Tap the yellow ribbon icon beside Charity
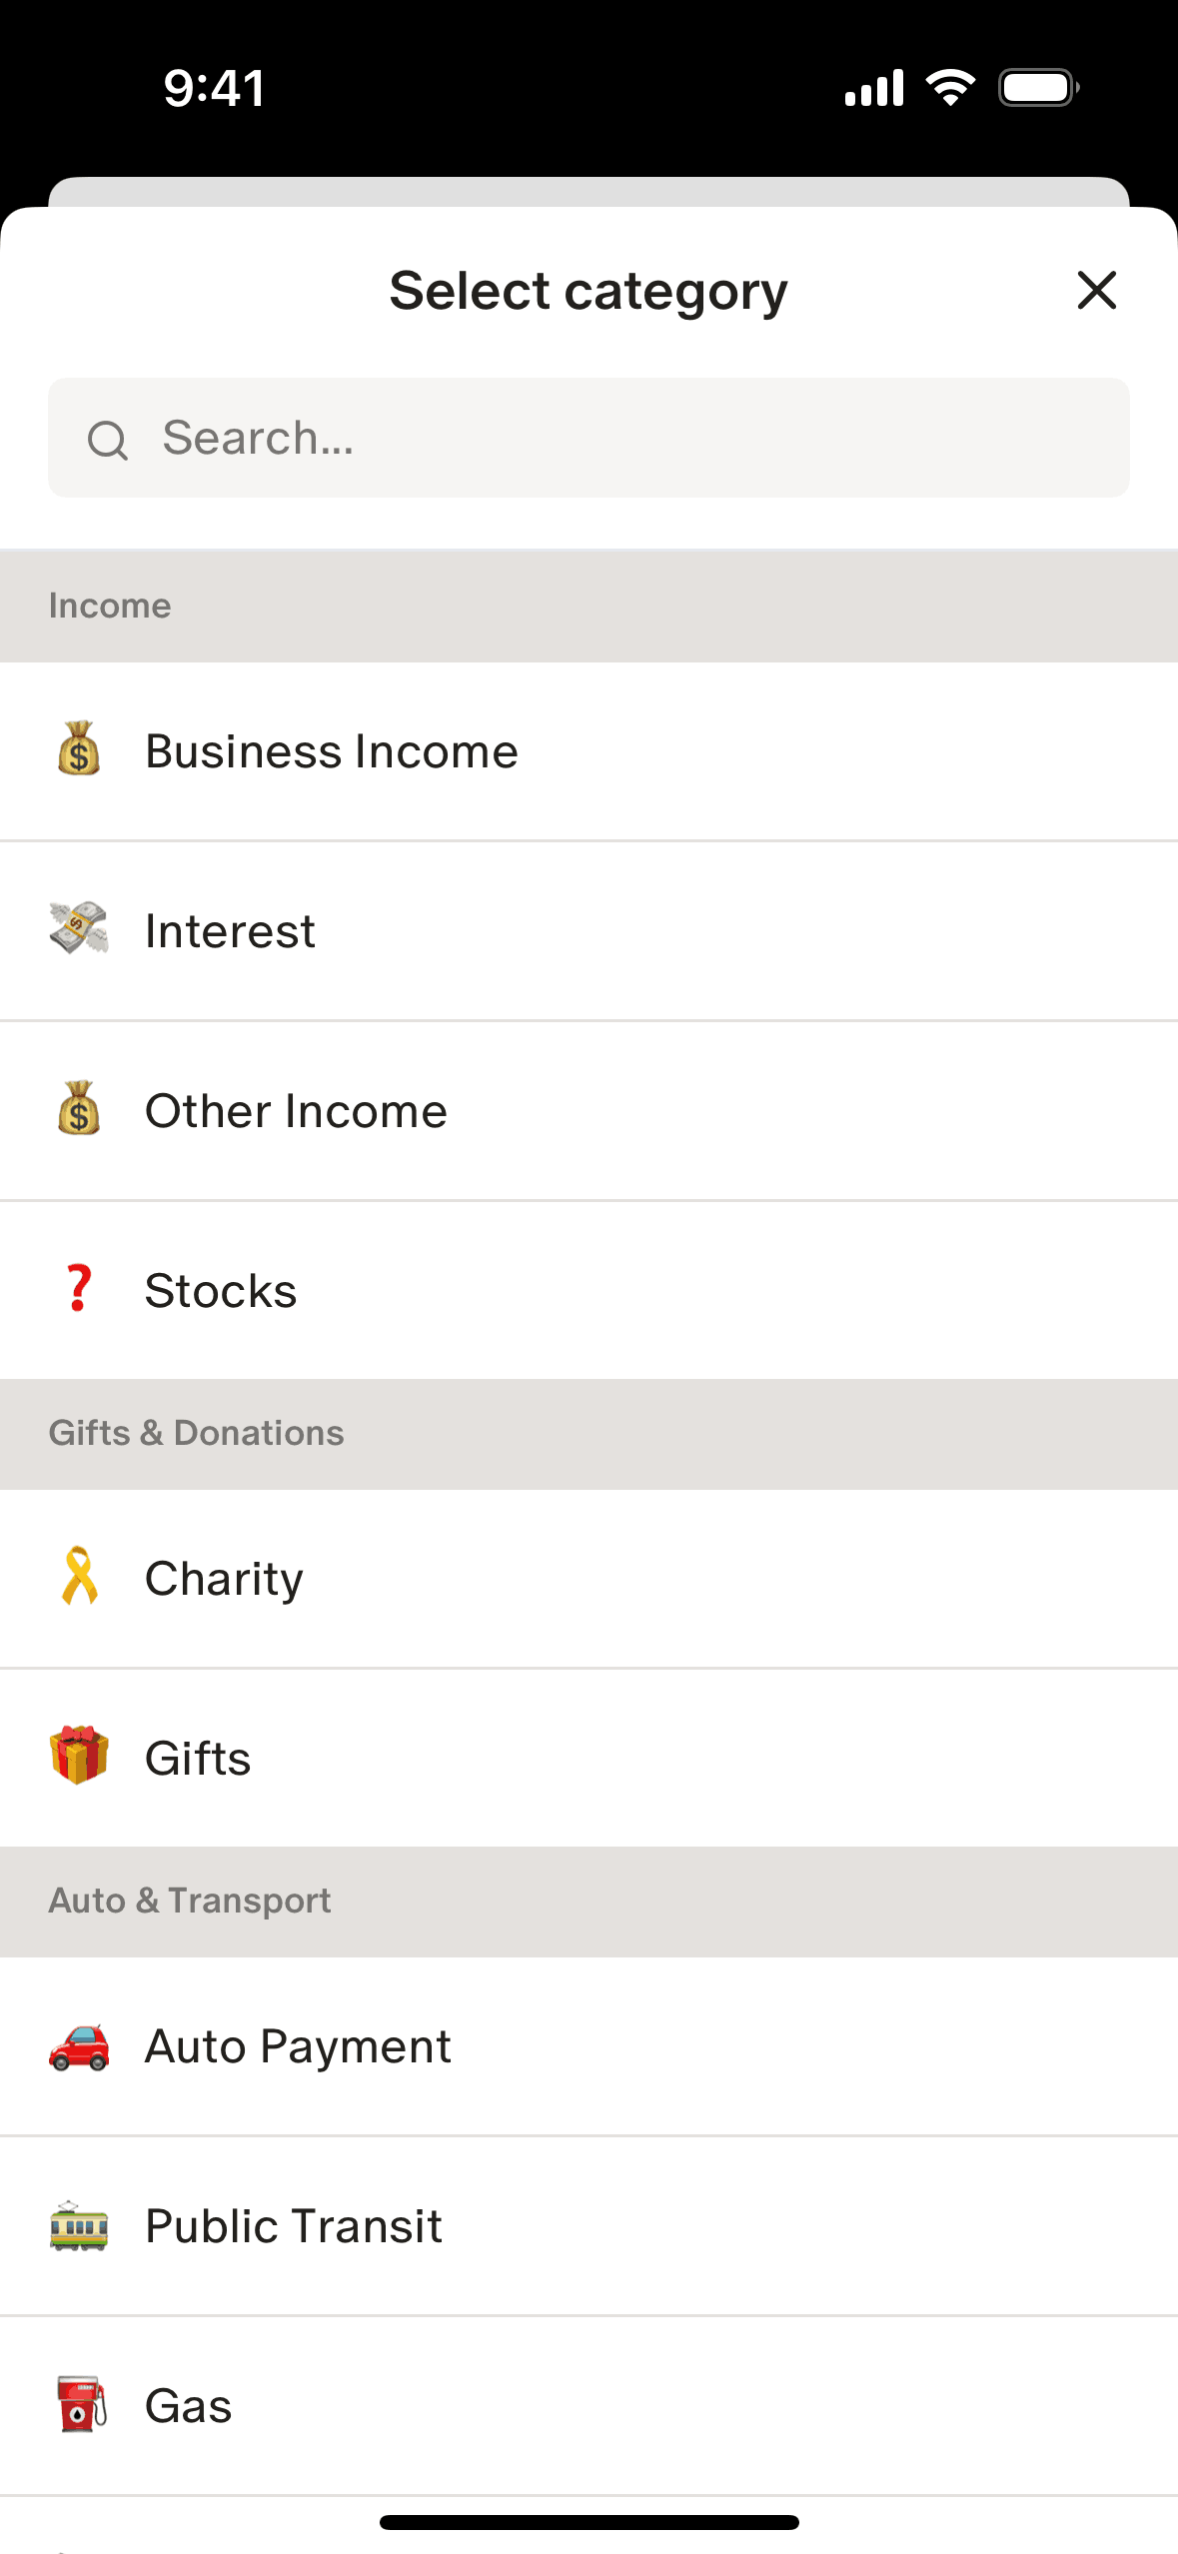Viewport: 1178px width, 2554px height. 79,1577
